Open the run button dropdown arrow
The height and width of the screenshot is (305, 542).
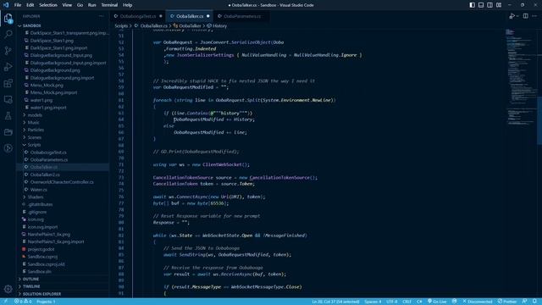517,16
